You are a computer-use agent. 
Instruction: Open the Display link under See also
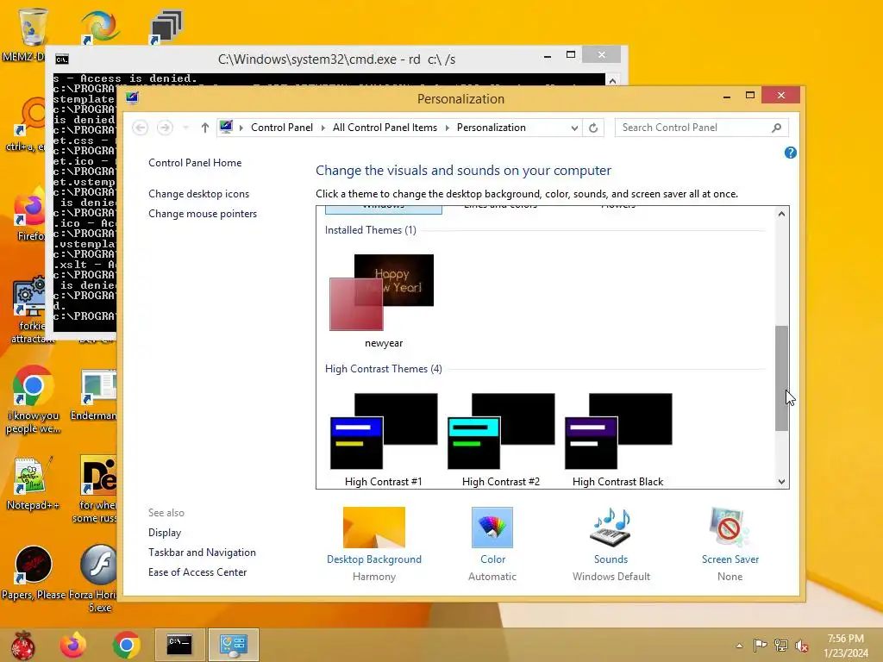click(x=165, y=533)
